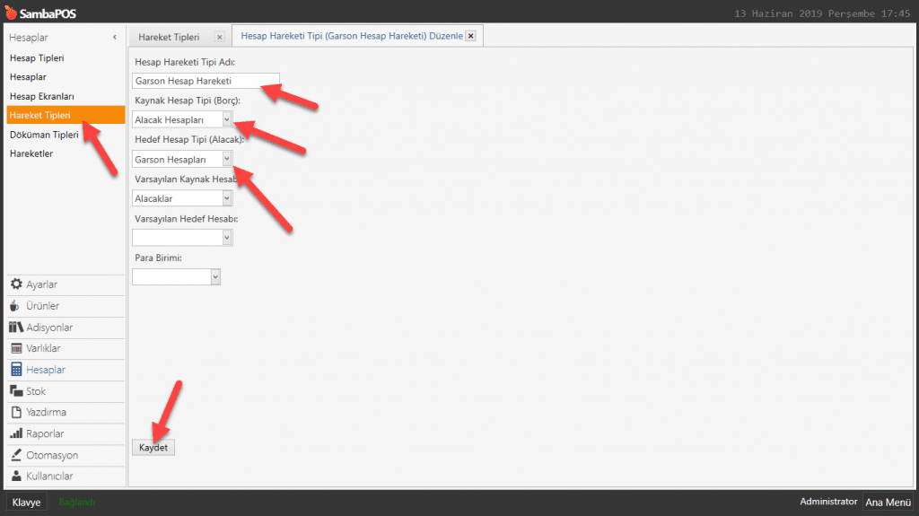Open Varsayılan Kaynak Hesabı dropdown
919x516 pixels.
[x=227, y=198]
